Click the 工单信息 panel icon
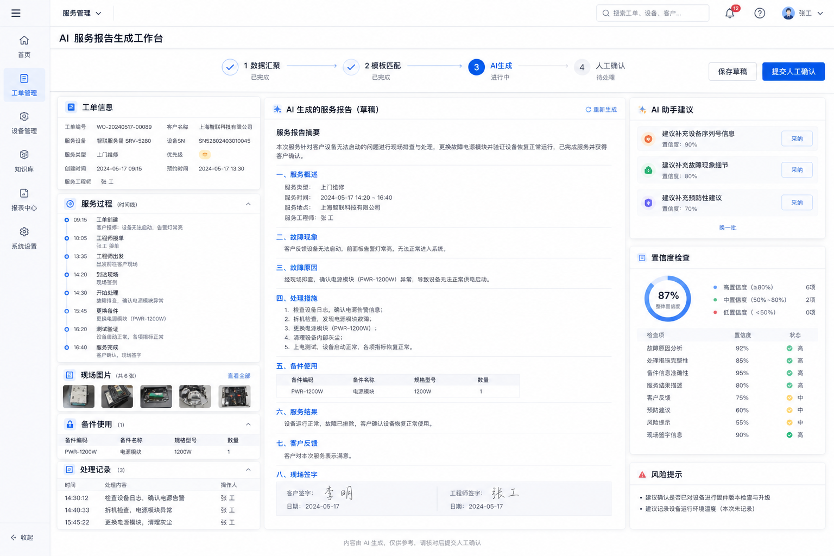 click(71, 107)
